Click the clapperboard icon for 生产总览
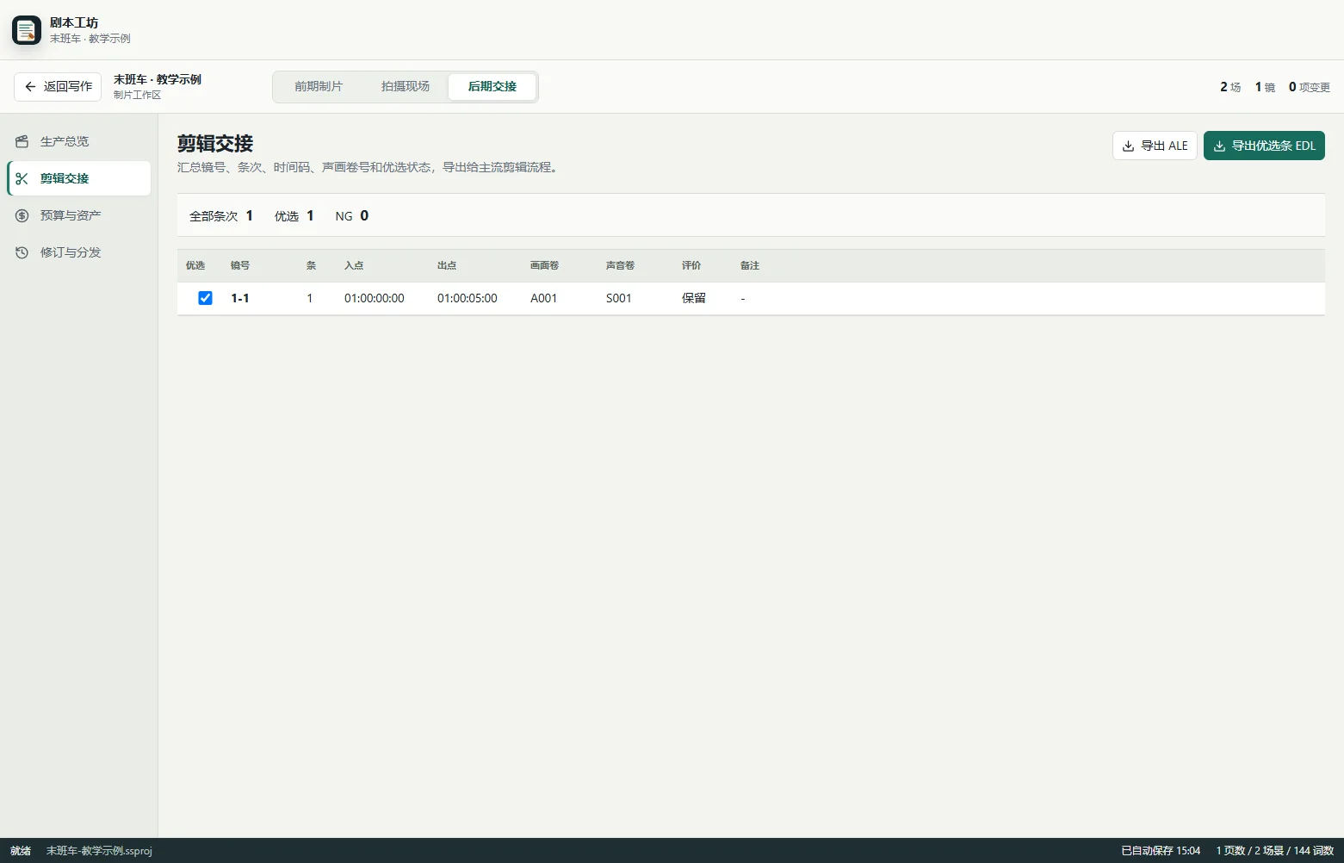Viewport: 1344px width, 863px height. click(x=22, y=141)
